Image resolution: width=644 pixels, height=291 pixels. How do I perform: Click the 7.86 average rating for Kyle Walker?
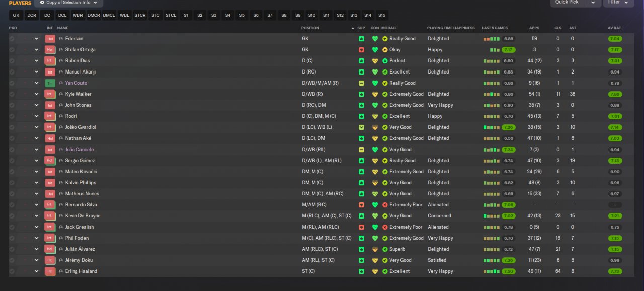click(x=614, y=94)
